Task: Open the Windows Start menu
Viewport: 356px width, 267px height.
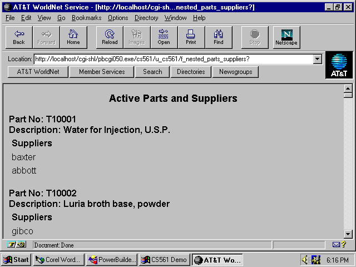Action: 16,260
